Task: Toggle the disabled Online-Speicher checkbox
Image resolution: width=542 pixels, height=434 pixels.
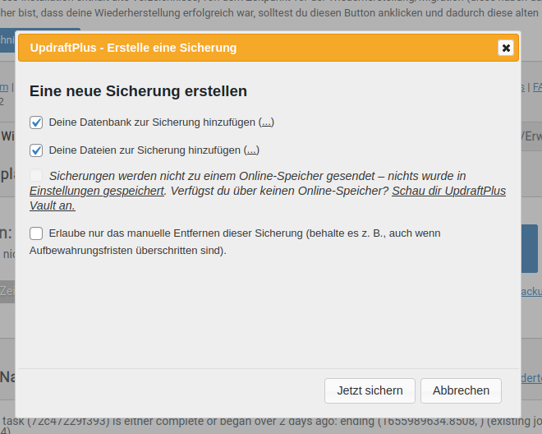Action: click(36, 175)
